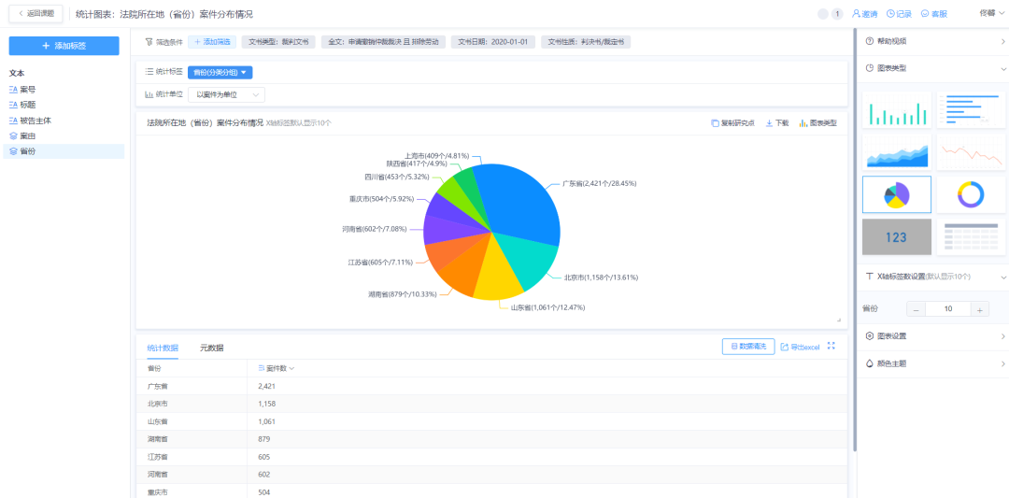The width and height of the screenshot is (1009, 498).
Task: Select the vertical bar chart type thumbnail
Action: [x=897, y=109]
